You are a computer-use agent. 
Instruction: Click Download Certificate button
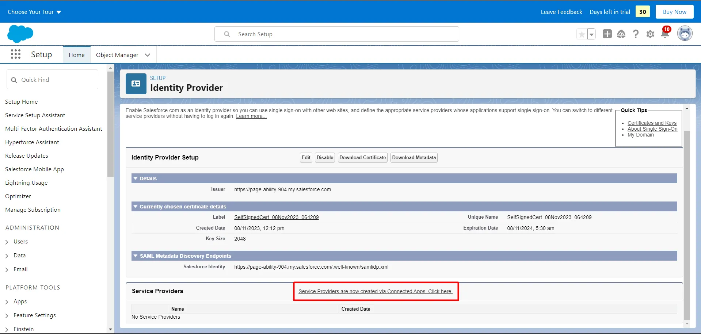[363, 158]
